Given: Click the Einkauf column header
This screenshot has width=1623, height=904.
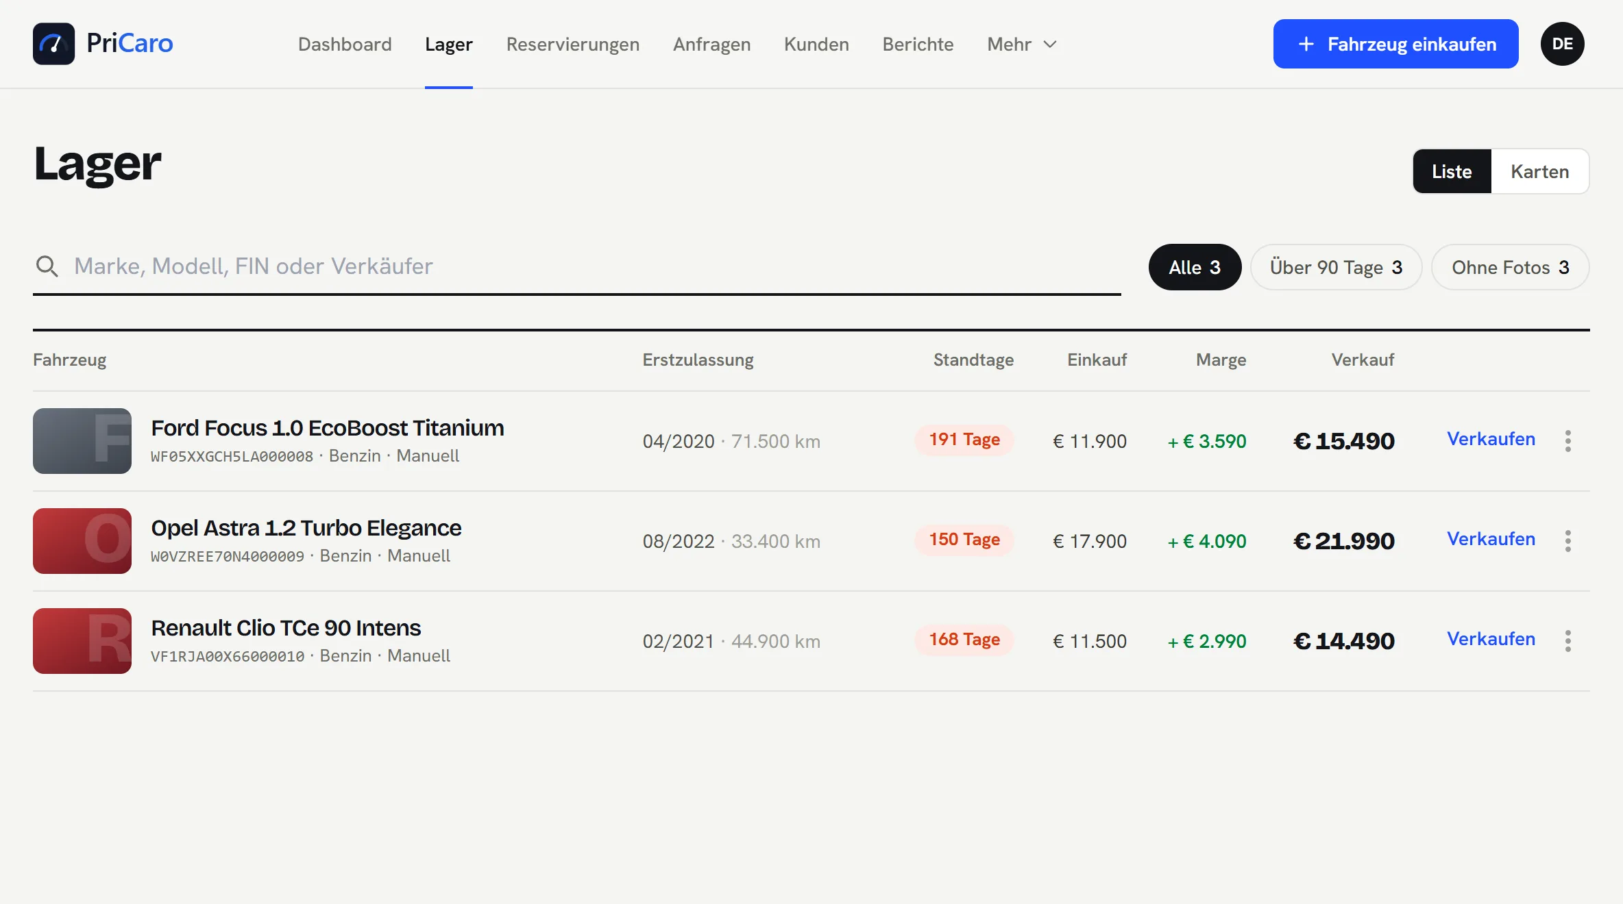Looking at the screenshot, I should point(1097,360).
